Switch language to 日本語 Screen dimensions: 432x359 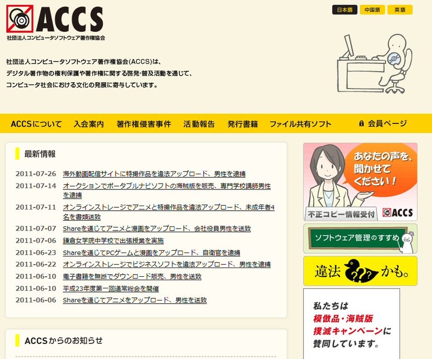point(344,10)
